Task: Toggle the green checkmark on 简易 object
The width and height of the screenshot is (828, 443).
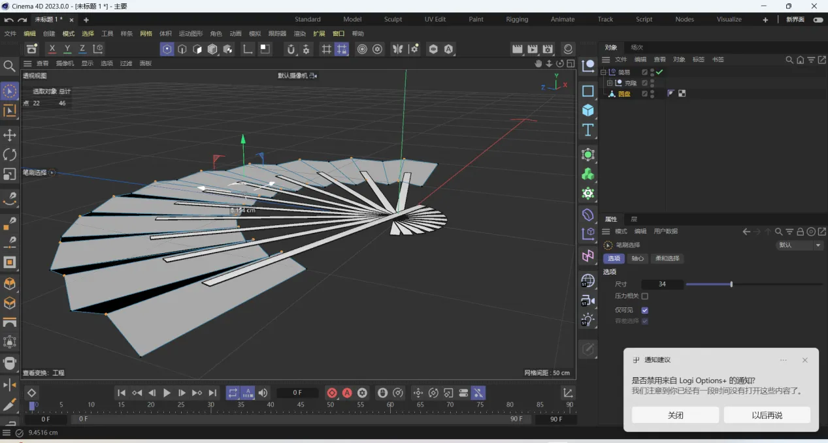Action: 660,72
